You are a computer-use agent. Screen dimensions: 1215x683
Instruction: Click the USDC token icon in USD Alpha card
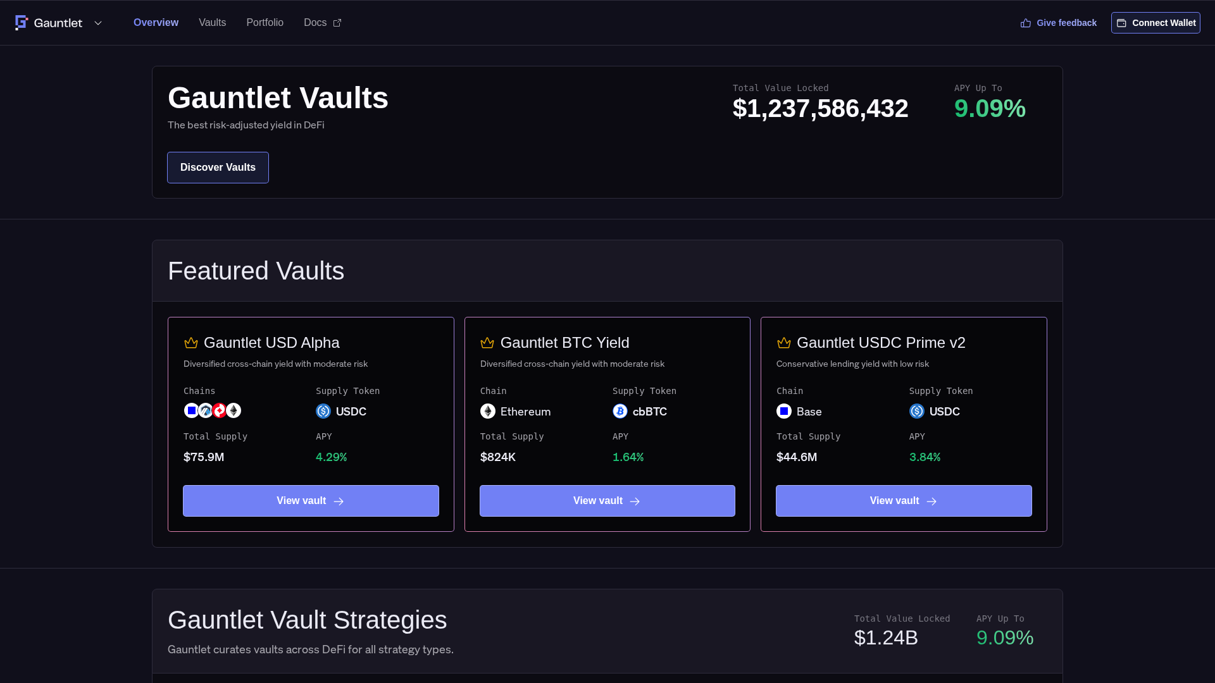point(323,411)
